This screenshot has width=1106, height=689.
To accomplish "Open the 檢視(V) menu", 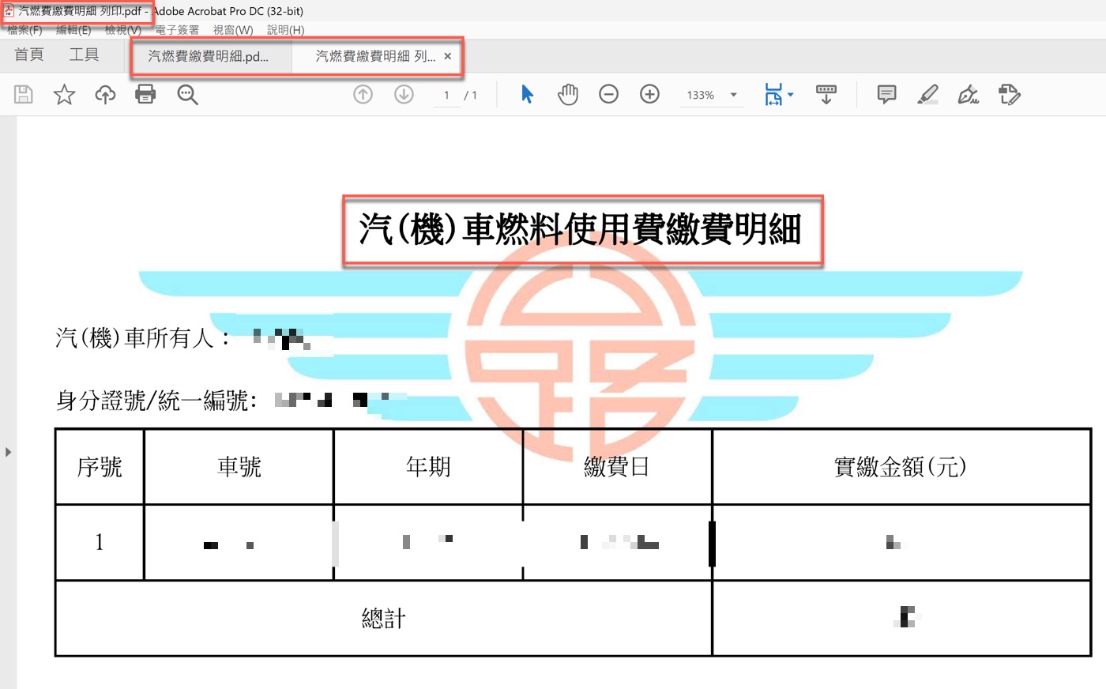I will [123, 30].
